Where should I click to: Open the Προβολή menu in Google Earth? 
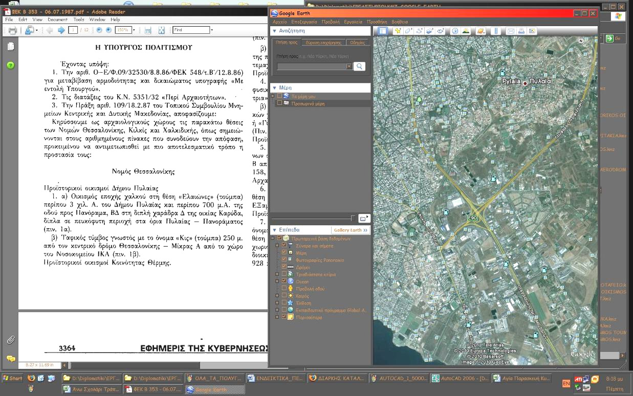coord(331,22)
